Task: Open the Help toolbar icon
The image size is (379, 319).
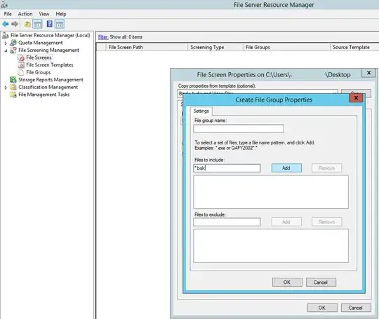Action: [50, 24]
